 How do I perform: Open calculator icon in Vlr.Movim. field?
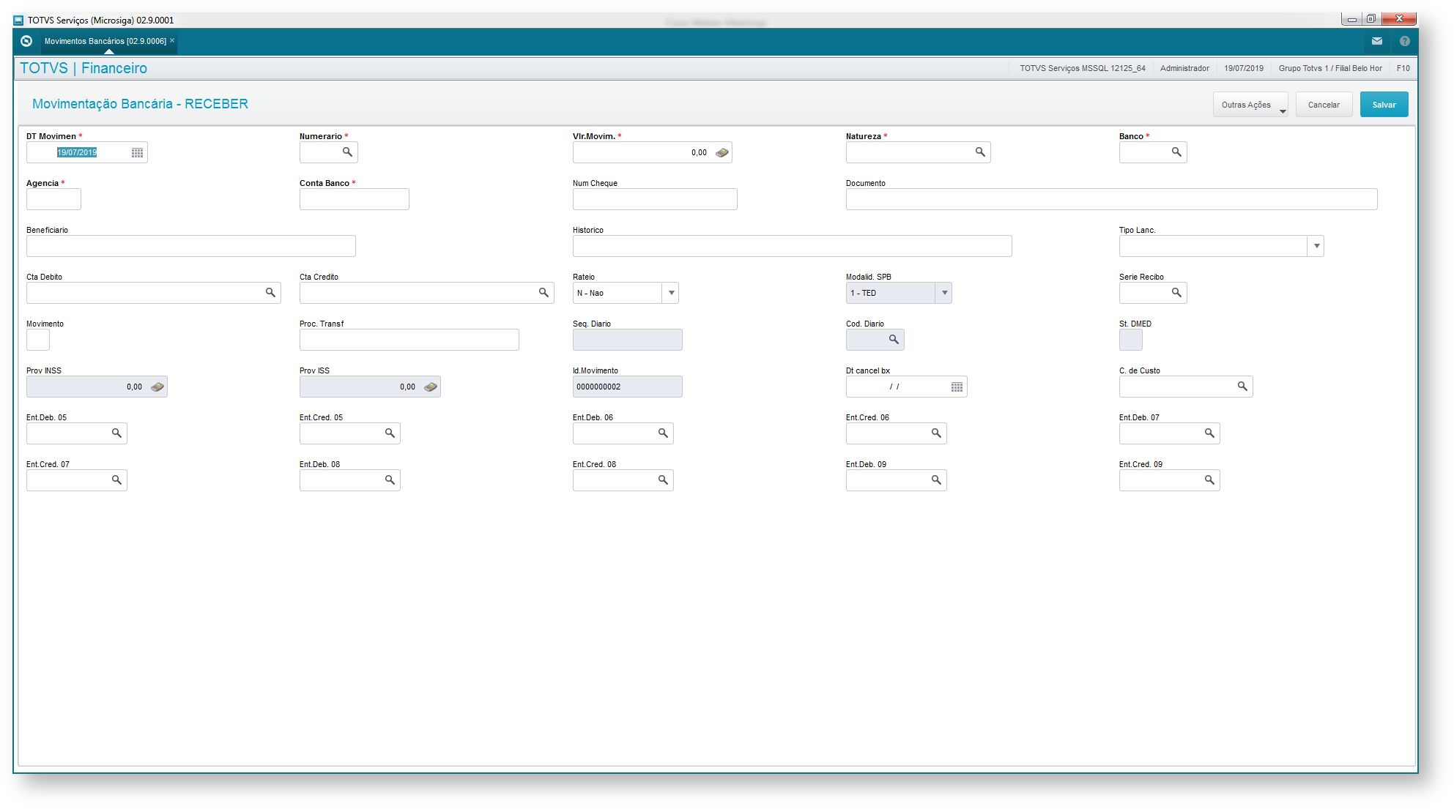coord(722,152)
